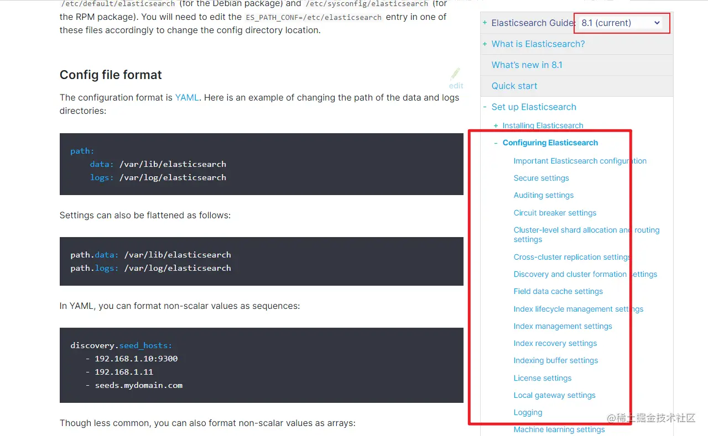The image size is (708, 436).
Task: Click the discovery.seed_hosts: code line
Action: (121, 345)
